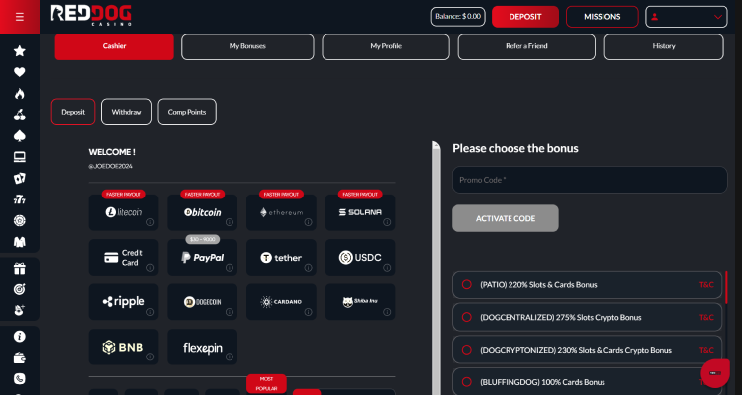
Task: Click the Balance $0.00 display
Action: pyautogui.click(x=458, y=17)
